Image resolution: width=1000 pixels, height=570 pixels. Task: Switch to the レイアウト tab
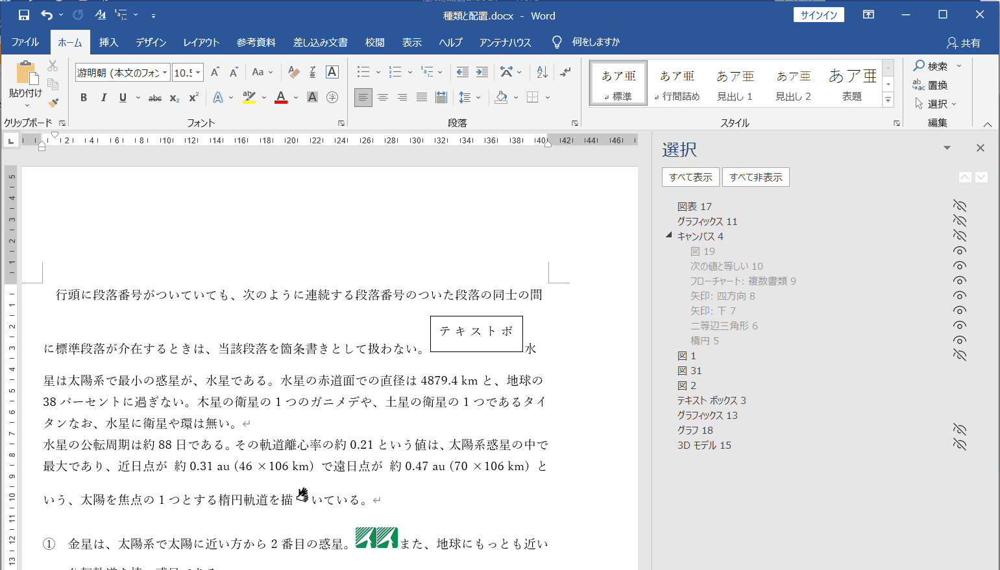(201, 42)
